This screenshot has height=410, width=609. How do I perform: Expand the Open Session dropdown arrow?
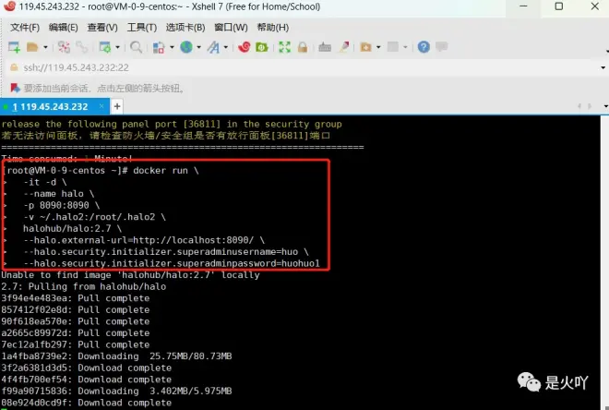(x=45, y=47)
